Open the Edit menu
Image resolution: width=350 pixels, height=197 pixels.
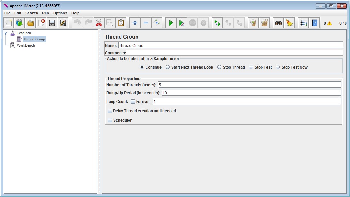click(18, 13)
